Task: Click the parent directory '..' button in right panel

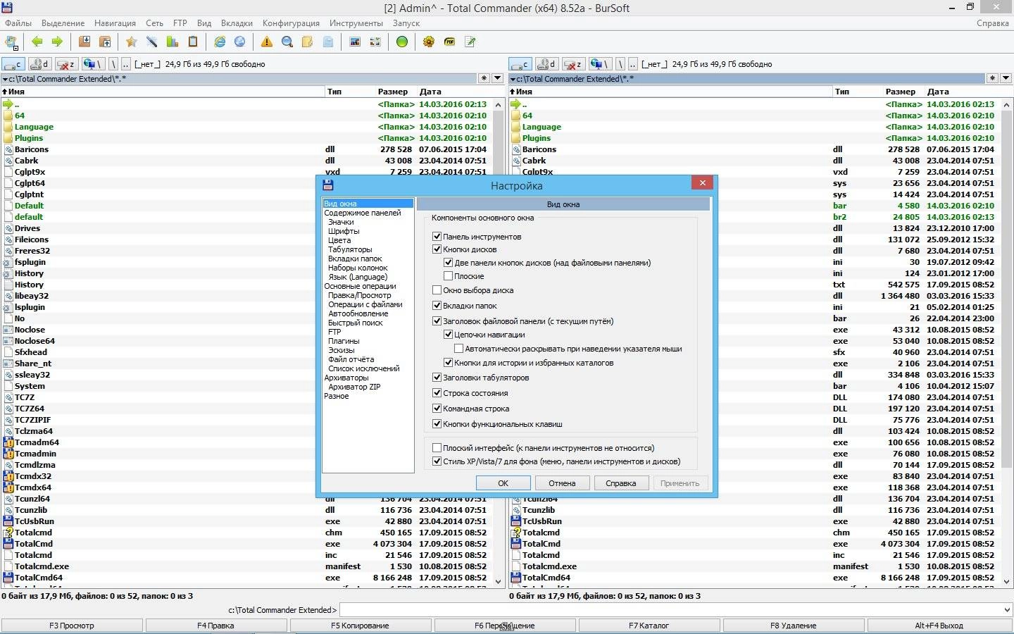Action: pyautogui.click(x=633, y=64)
